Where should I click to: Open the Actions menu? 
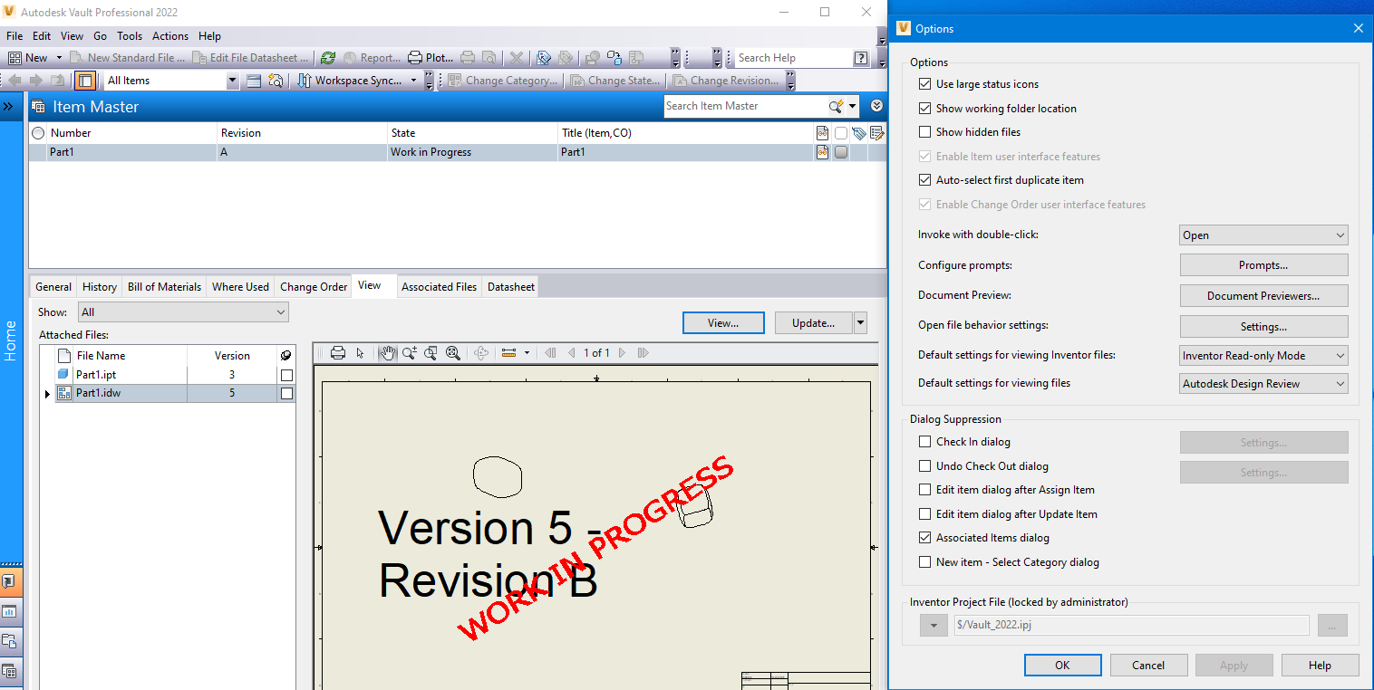click(x=170, y=36)
